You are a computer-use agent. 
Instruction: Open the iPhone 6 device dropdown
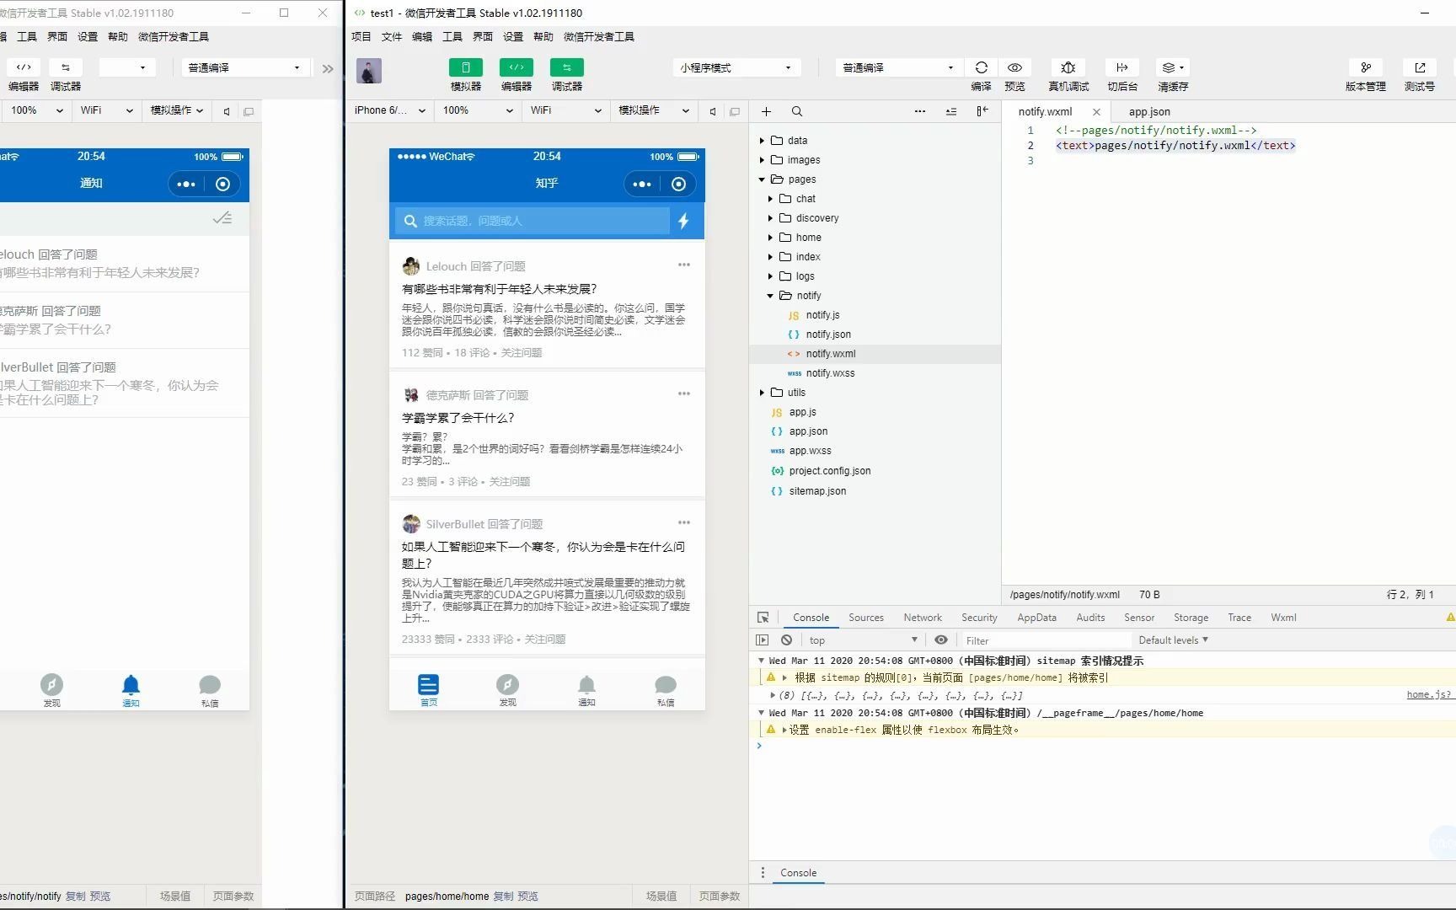click(x=389, y=110)
